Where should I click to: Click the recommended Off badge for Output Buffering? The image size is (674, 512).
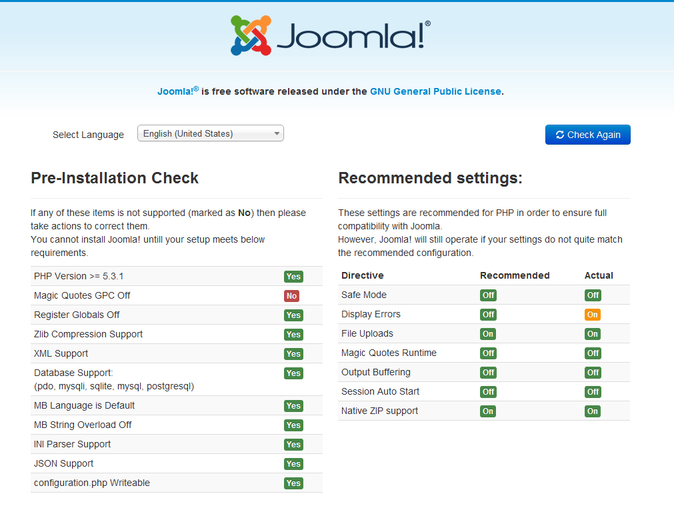488,373
